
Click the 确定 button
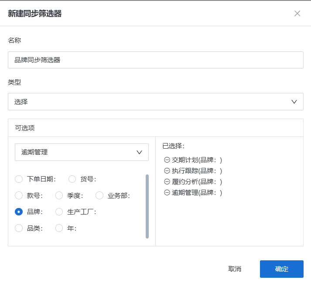point(281,269)
